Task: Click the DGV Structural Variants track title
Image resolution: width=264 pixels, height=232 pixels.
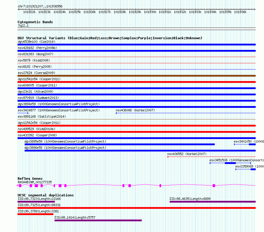Action: [110, 38]
